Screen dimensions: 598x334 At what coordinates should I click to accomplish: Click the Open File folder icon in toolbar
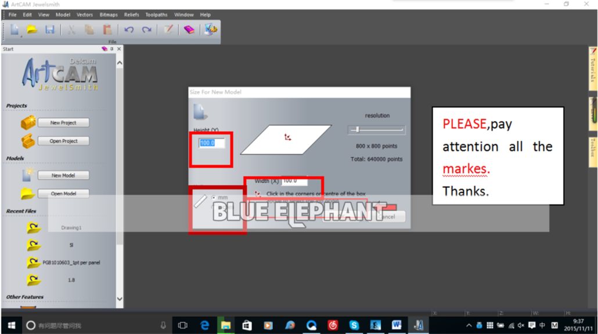[33, 30]
